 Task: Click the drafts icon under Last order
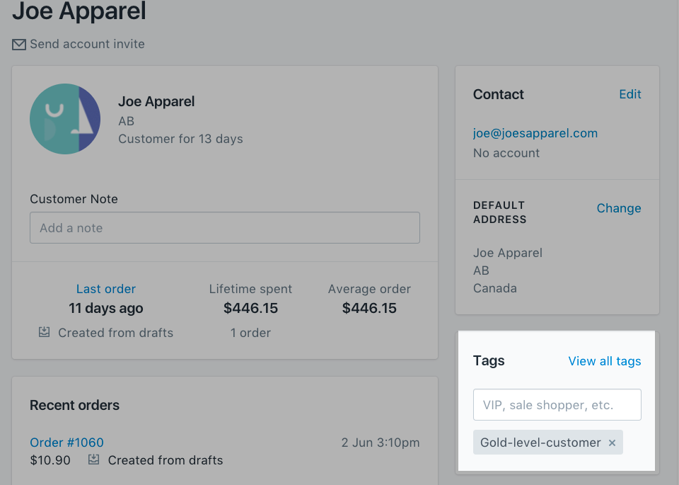pyautogui.click(x=44, y=332)
